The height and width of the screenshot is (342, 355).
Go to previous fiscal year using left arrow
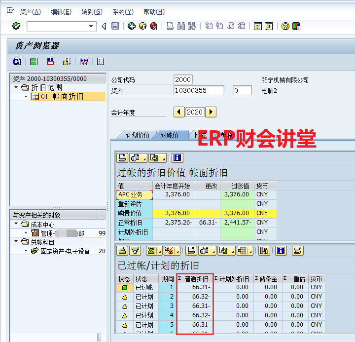click(179, 112)
